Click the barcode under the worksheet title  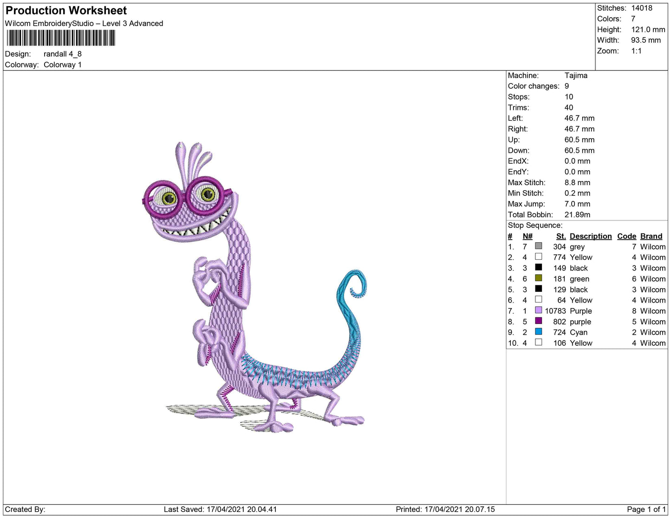coord(61,38)
